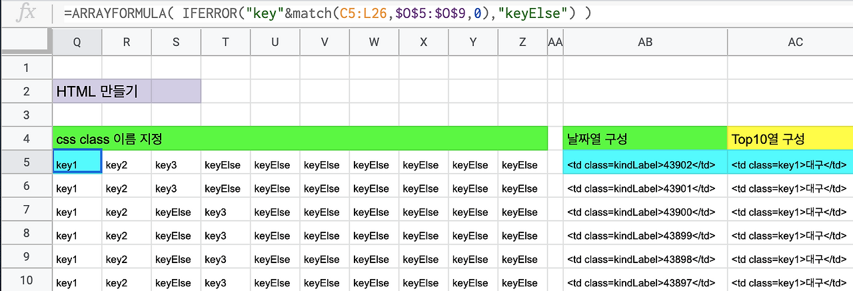The width and height of the screenshot is (853, 291).
Task: Select active cell Q5 showing key1
Action: (x=77, y=162)
